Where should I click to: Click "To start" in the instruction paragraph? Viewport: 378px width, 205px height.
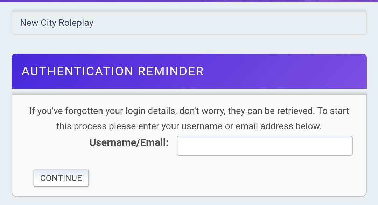pos(333,111)
